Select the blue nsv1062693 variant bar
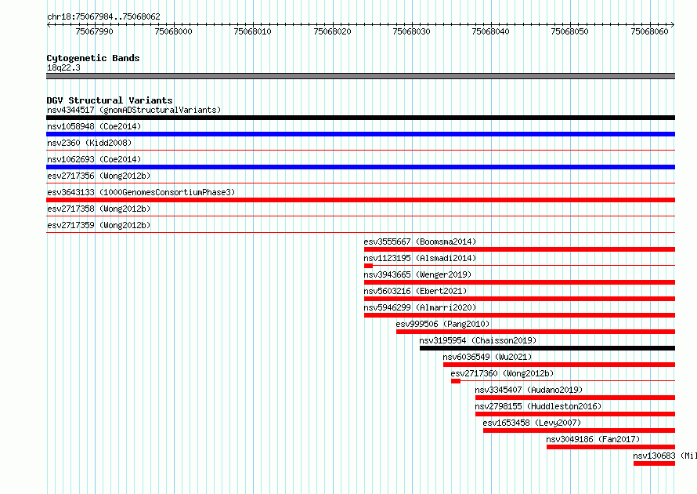 [360, 167]
